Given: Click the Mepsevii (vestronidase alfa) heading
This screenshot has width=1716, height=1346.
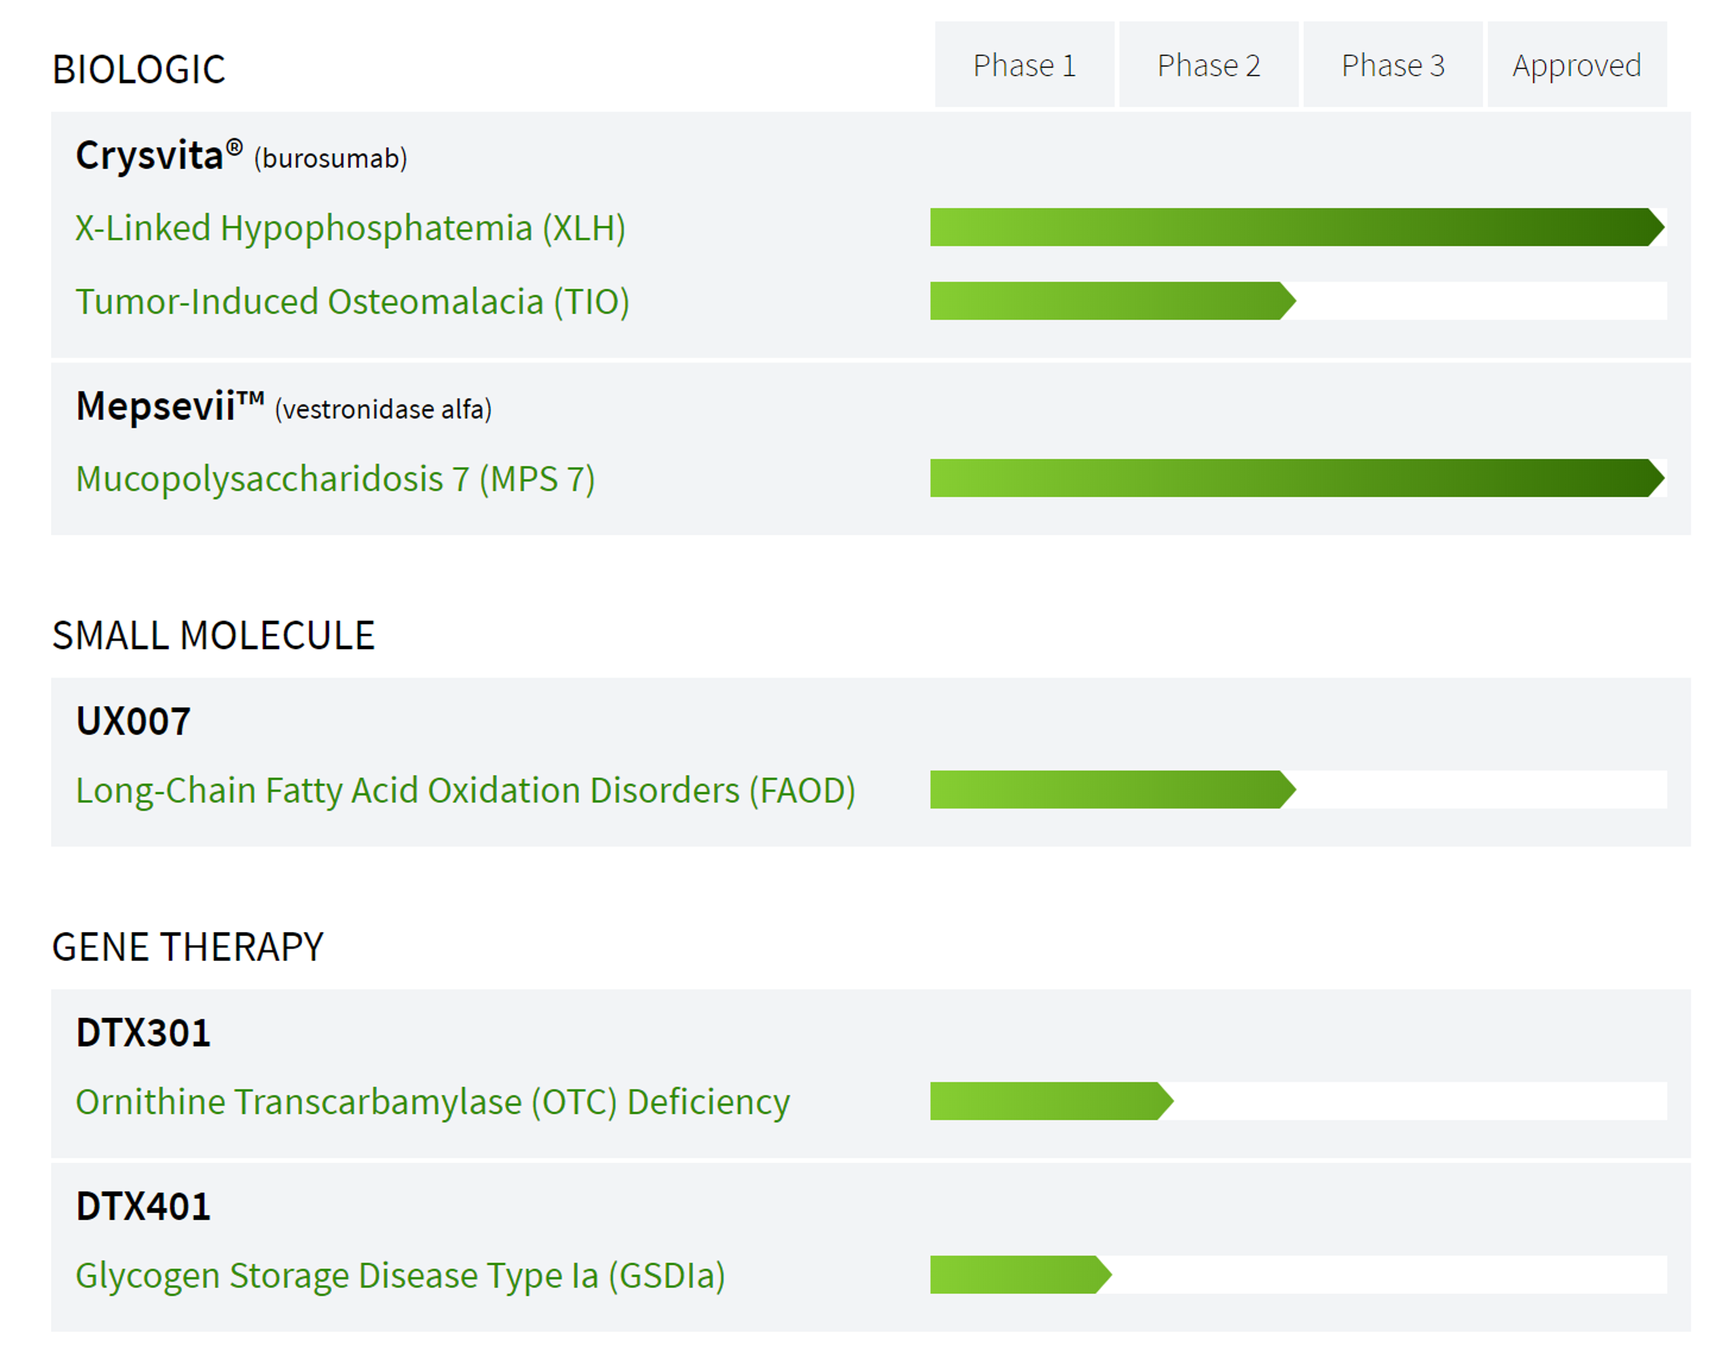Looking at the screenshot, I should click(x=283, y=407).
